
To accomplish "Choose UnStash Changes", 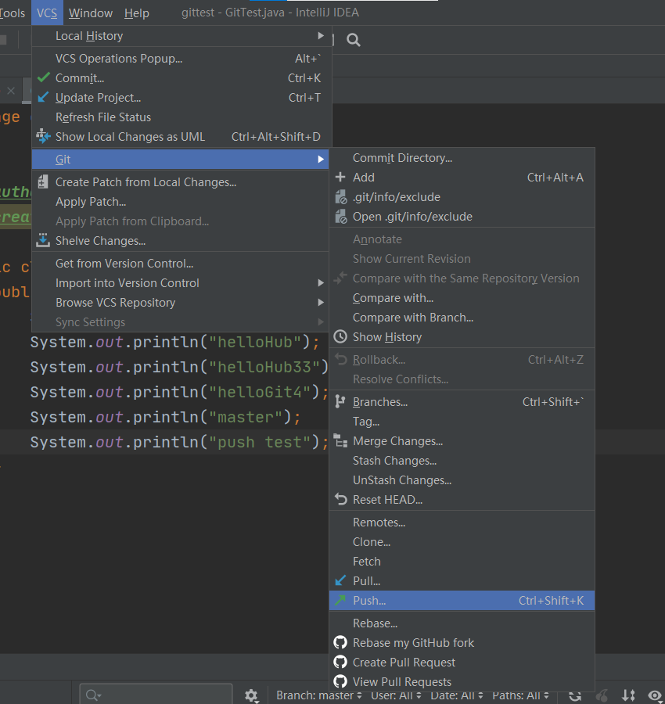I will (462, 480).
